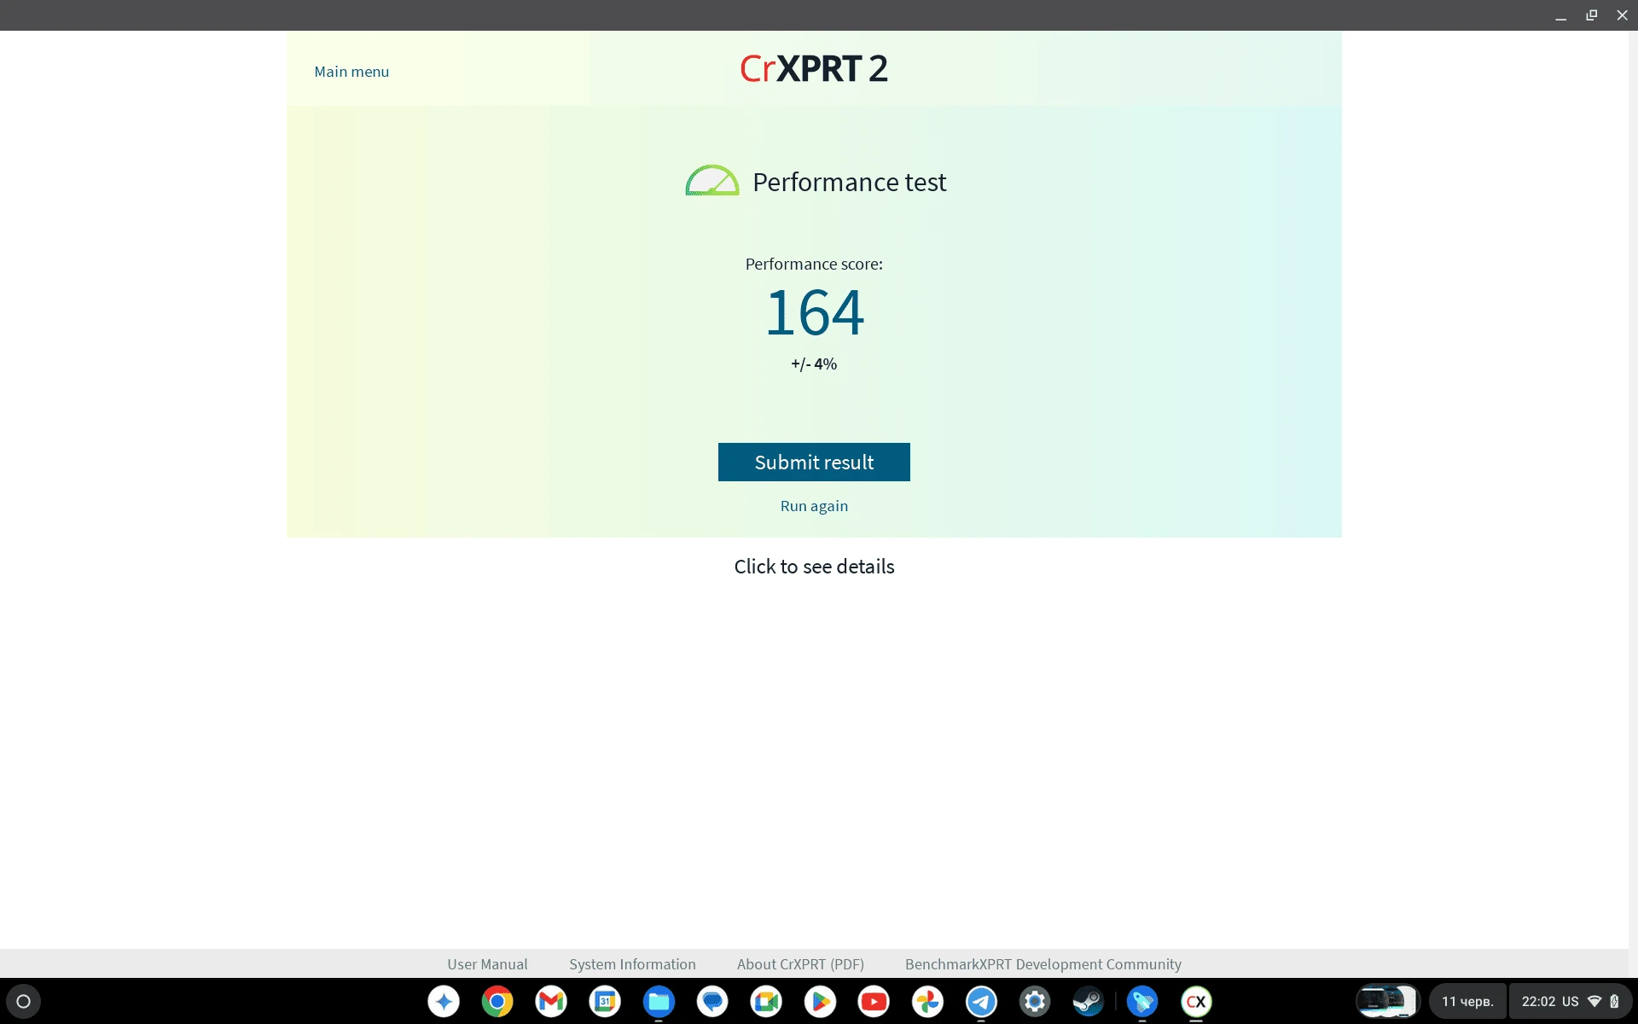This screenshot has height=1024, width=1638.
Task: Open the Launcher circle button
Action: (23, 1001)
